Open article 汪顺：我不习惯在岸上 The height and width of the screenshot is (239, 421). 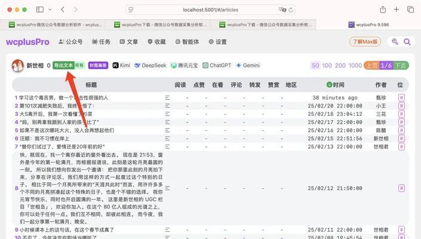(x=44, y=139)
